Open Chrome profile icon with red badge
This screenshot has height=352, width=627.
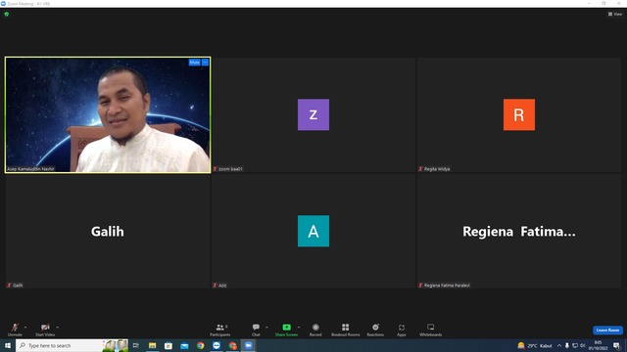pyautogui.click(x=232, y=345)
